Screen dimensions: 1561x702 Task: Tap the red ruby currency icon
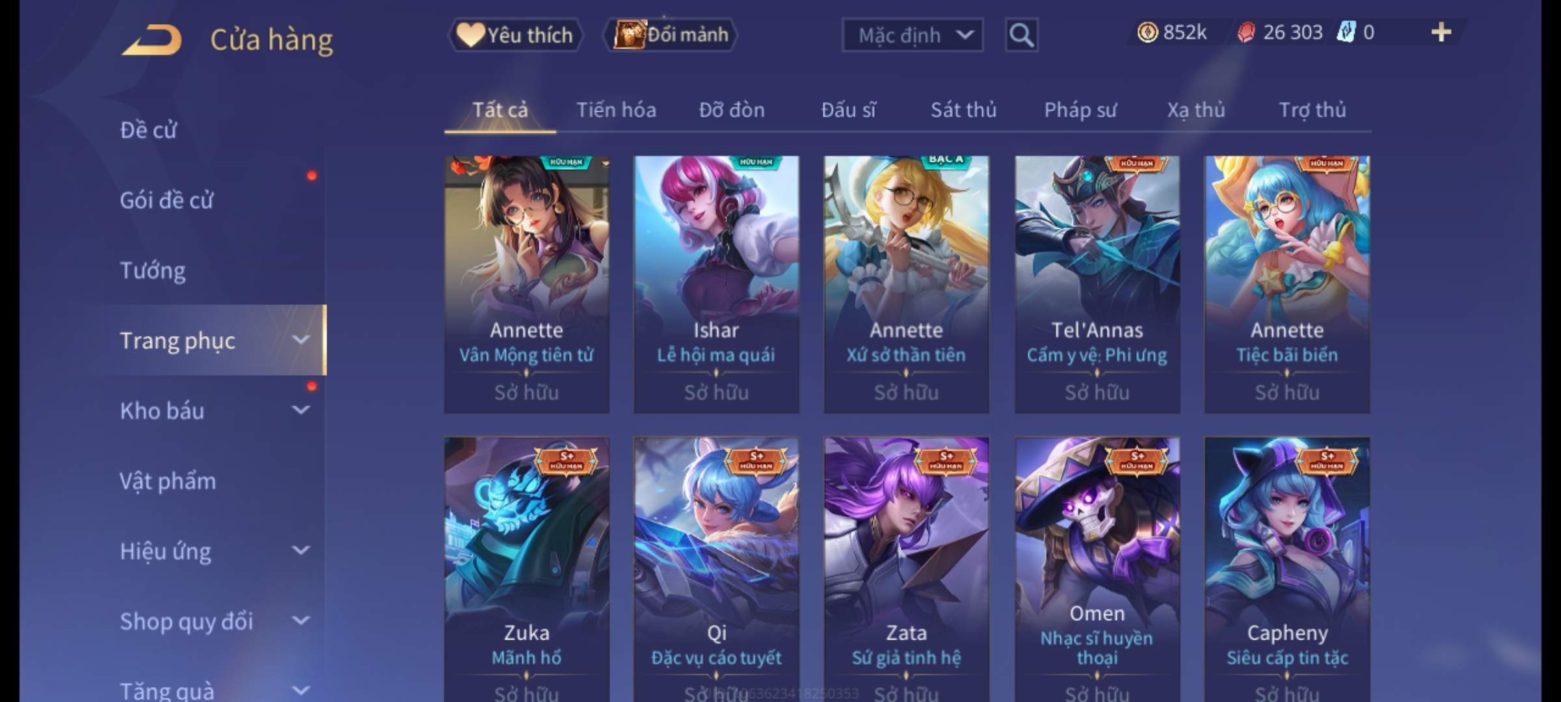(1246, 32)
